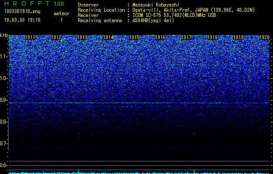This screenshot has height=174, width=273.
Task: Click the cyan signal power graph at bottom
Action: (139, 173)
